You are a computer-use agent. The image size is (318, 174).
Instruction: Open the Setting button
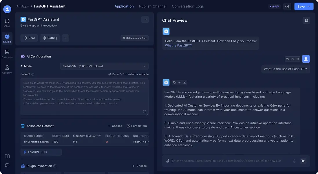click(50, 38)
